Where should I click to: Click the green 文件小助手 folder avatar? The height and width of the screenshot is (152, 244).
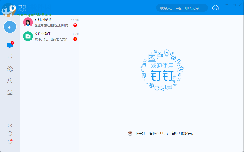[x=28, y=36]
